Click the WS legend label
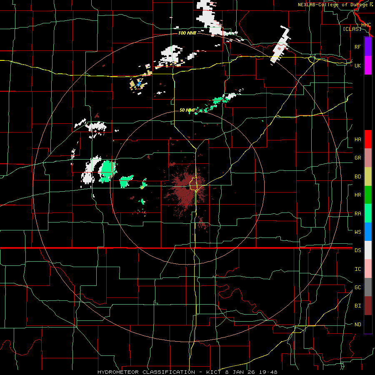 (357, 232)
